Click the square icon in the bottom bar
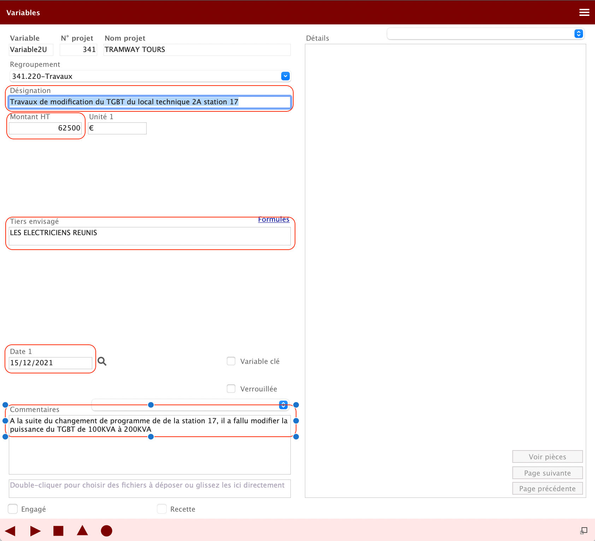This screenshot has height=541, width=595. (x=58, y=531)
